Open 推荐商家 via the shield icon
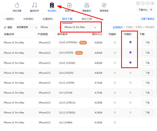This screenshot has height=131, width=157. 104,5
